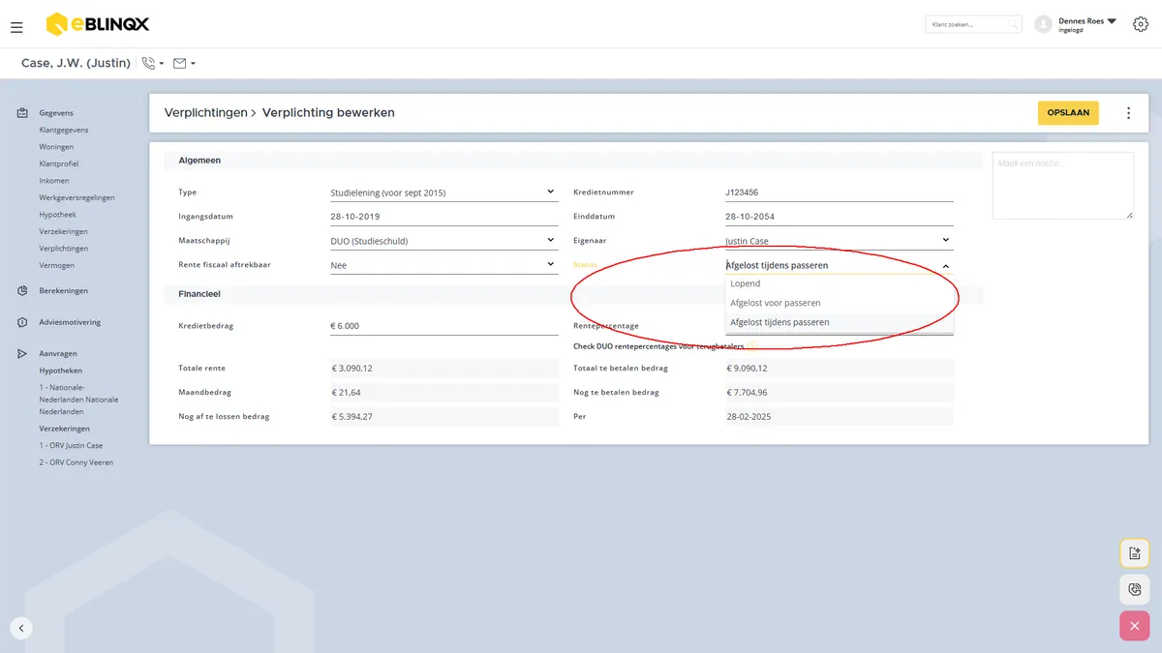This screenshot has width=1162, height=653.
Task: Open Check DUO rentepercentages link
Action: [x=658, y=346]
